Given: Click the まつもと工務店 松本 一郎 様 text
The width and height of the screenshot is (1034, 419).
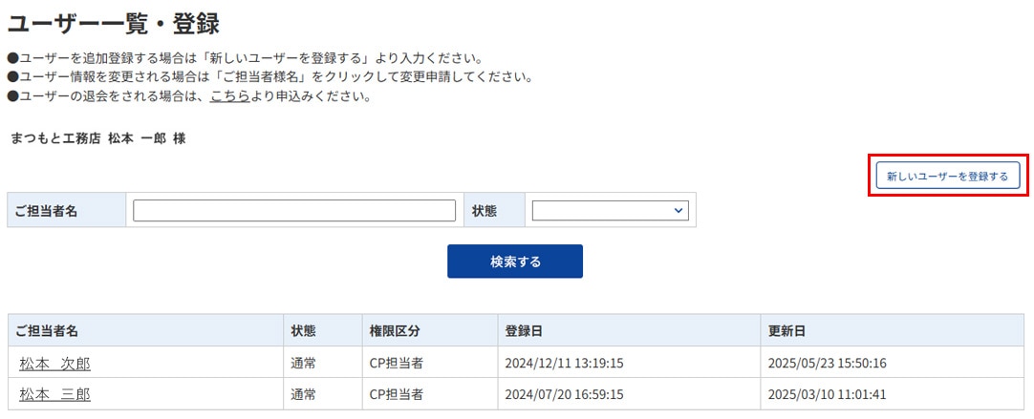Looking at the screenshot, I should [x=97, y=138].
